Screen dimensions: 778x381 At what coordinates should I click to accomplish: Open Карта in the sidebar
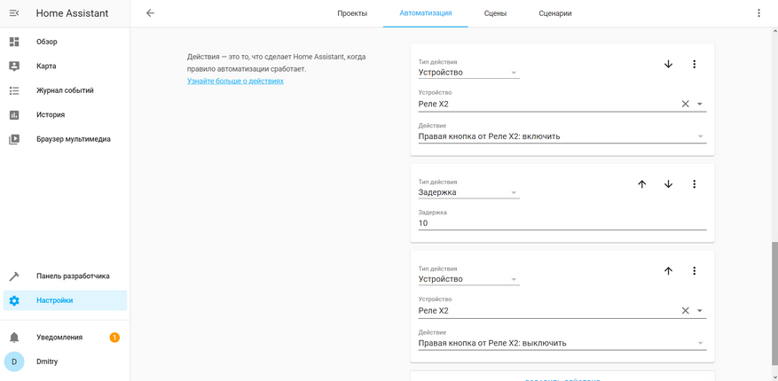click(x=65, y=66)
